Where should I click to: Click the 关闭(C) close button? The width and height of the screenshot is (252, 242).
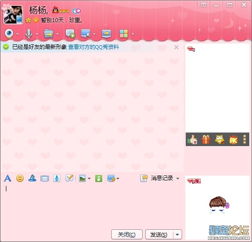(127, 235)
